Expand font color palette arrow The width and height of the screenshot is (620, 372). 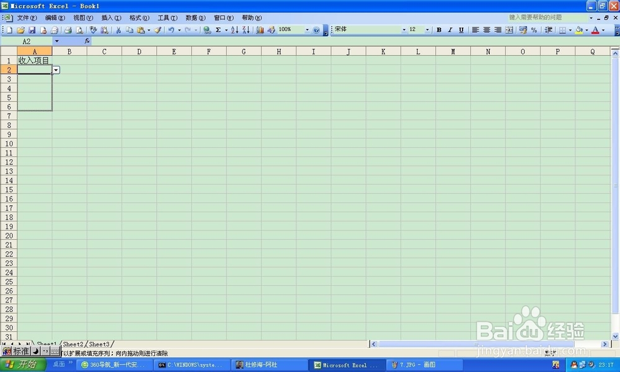(x=603, y=30)
